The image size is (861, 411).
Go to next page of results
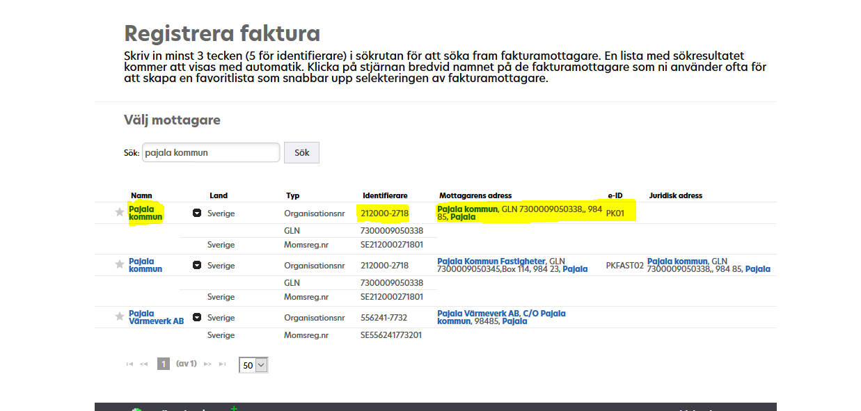coord(207,364)
